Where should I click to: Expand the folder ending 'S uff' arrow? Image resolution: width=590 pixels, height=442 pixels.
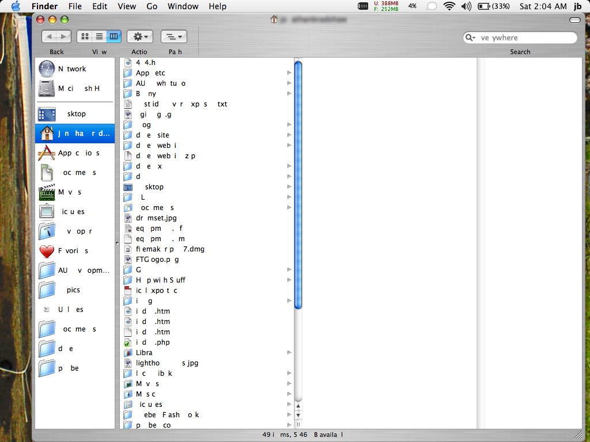289,280
